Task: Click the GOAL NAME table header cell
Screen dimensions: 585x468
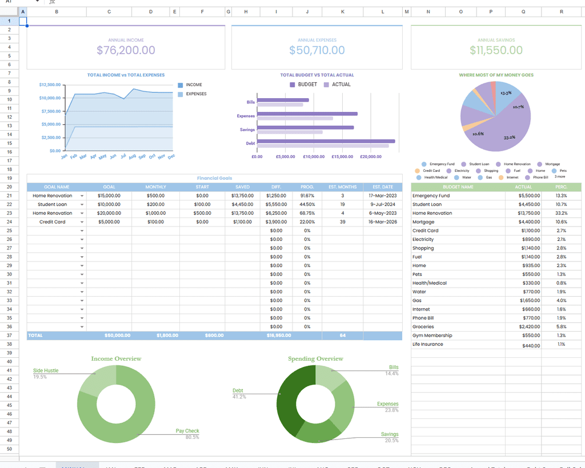Action: (x=57, y=187)
